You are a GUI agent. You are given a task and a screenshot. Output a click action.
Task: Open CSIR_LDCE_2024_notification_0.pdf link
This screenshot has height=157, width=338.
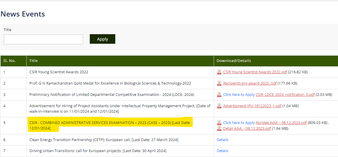[x=285, y=94]
